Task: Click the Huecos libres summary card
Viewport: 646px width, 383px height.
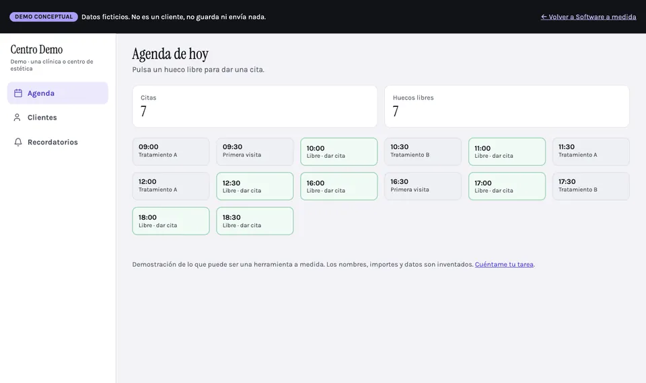Action: click(x=507, y=106)
